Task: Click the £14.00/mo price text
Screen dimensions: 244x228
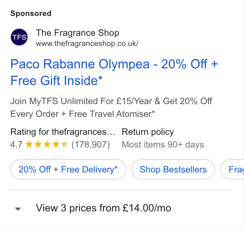Action: (x=147, y=208)
